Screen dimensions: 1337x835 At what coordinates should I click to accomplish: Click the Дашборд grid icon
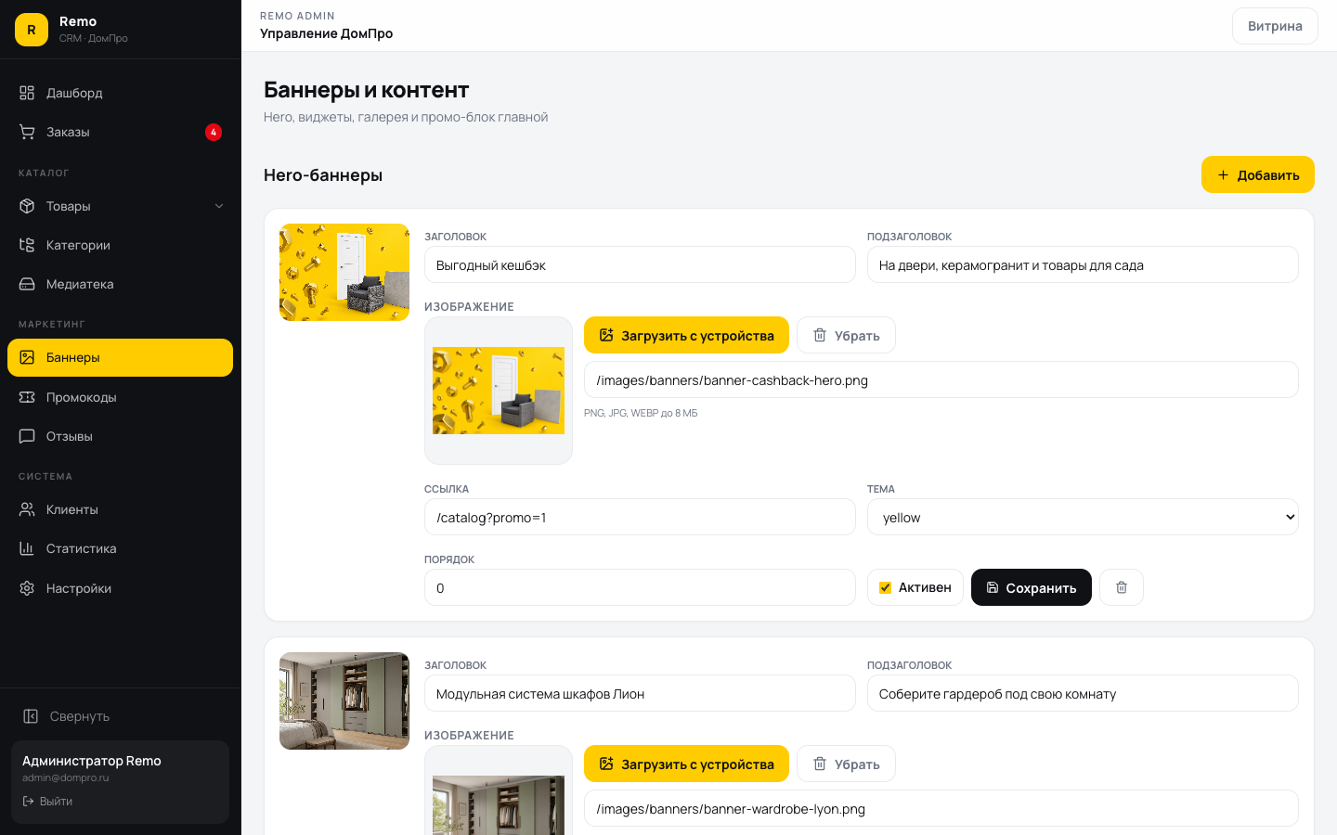(27, 93)
